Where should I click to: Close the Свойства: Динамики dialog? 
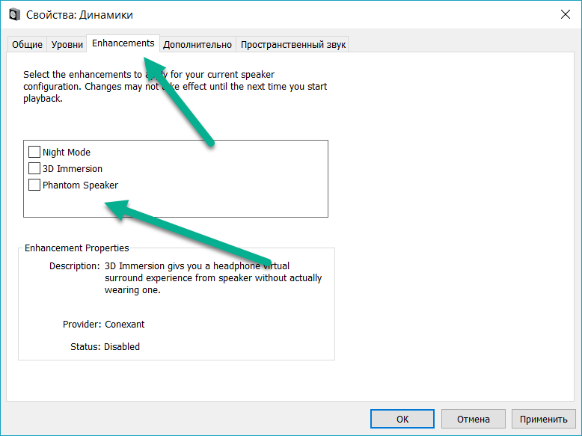pos(565,14)
